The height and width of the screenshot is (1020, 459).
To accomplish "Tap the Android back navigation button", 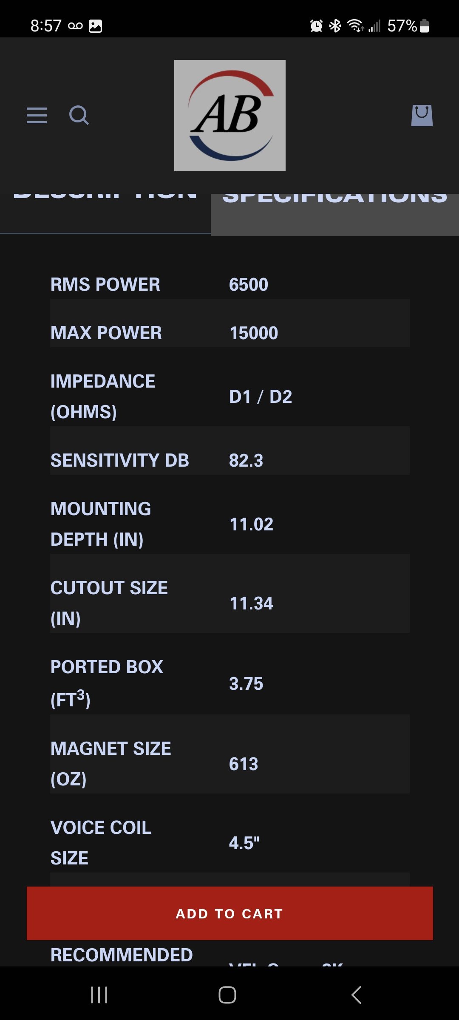I will point(356,994).
